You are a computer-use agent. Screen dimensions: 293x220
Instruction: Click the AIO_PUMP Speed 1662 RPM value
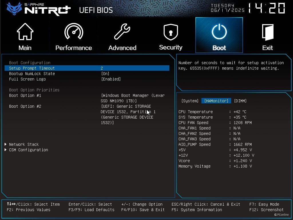[x=243, y=144]
